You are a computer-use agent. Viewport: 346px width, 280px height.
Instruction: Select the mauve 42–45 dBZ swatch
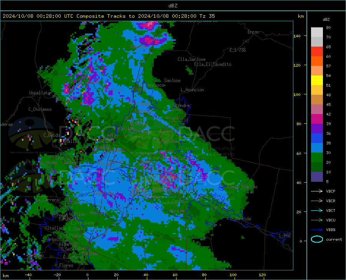pos(317,109)
